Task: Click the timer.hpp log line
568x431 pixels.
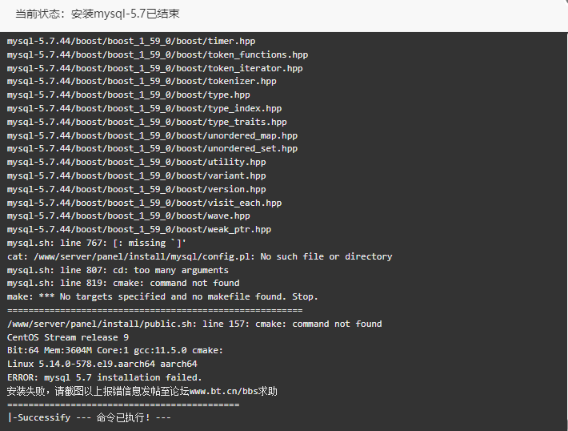Action: (131, 41)
